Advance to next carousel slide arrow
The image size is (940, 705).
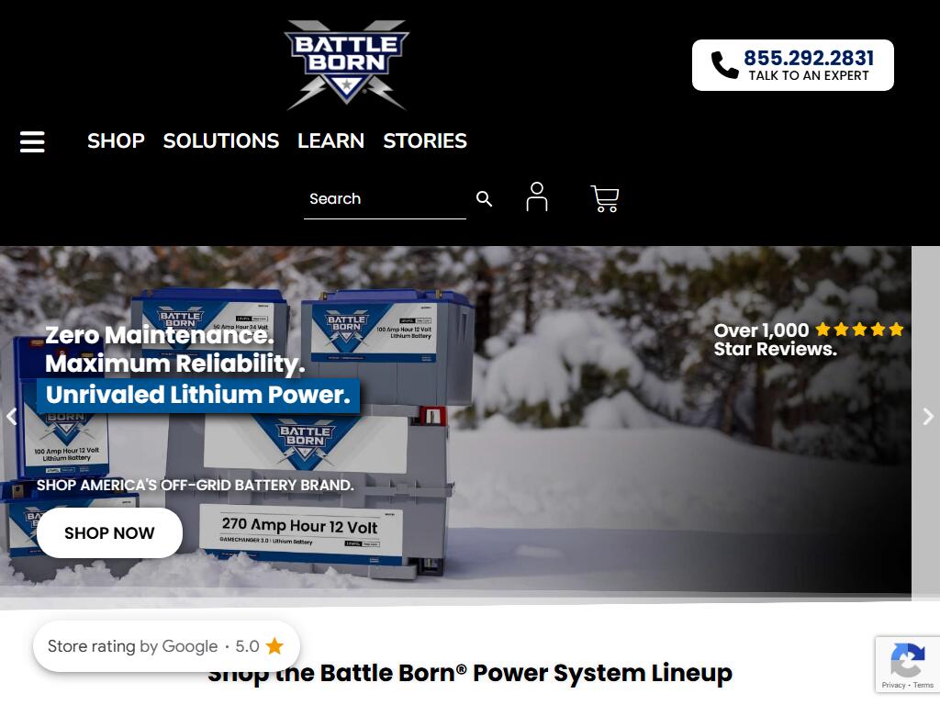[928, 416]
